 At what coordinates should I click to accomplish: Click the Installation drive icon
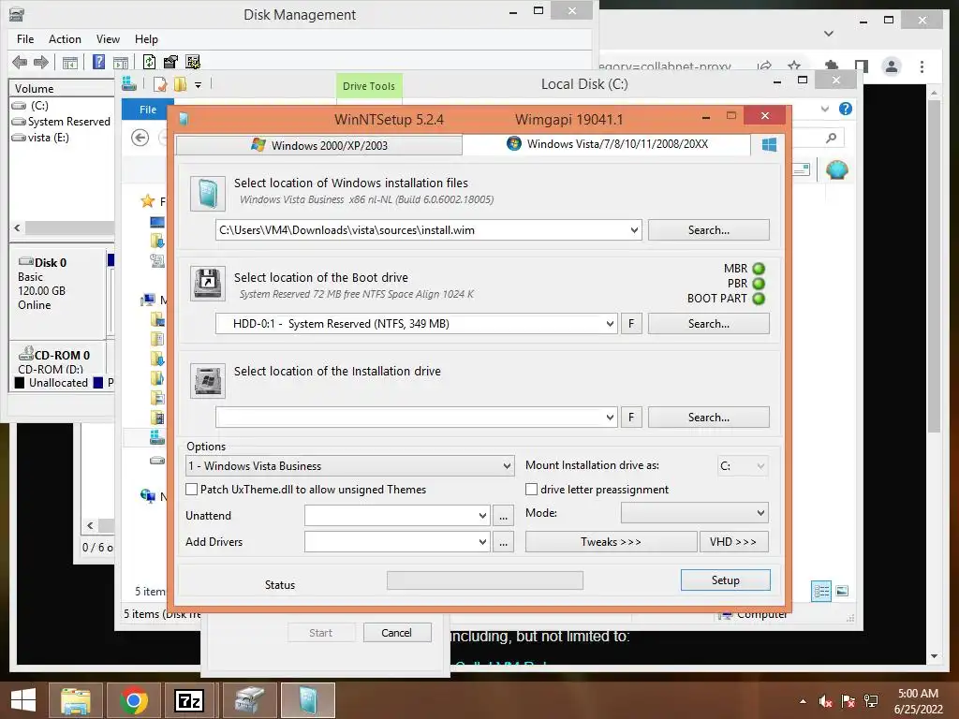207,381
